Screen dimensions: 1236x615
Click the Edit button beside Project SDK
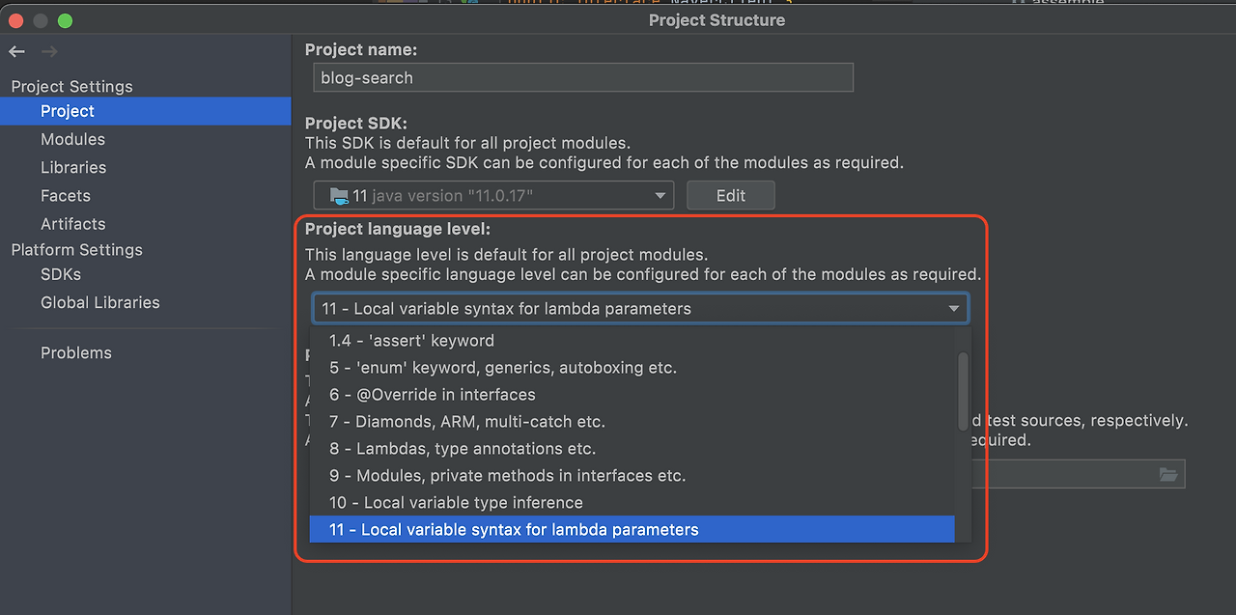click(730, 195)
